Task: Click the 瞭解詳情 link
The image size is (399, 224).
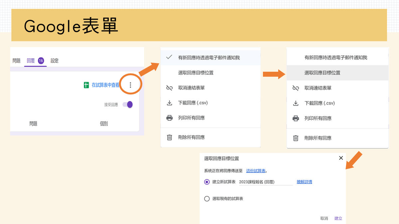Action: (x=304, y=182)
